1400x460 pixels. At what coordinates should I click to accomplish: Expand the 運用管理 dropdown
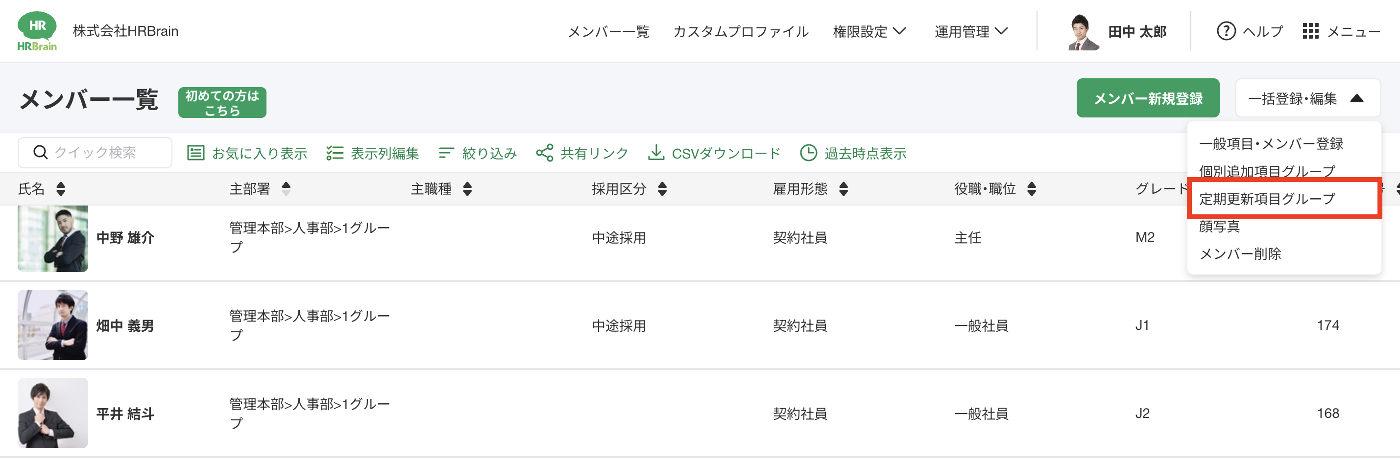coord(971,31)
